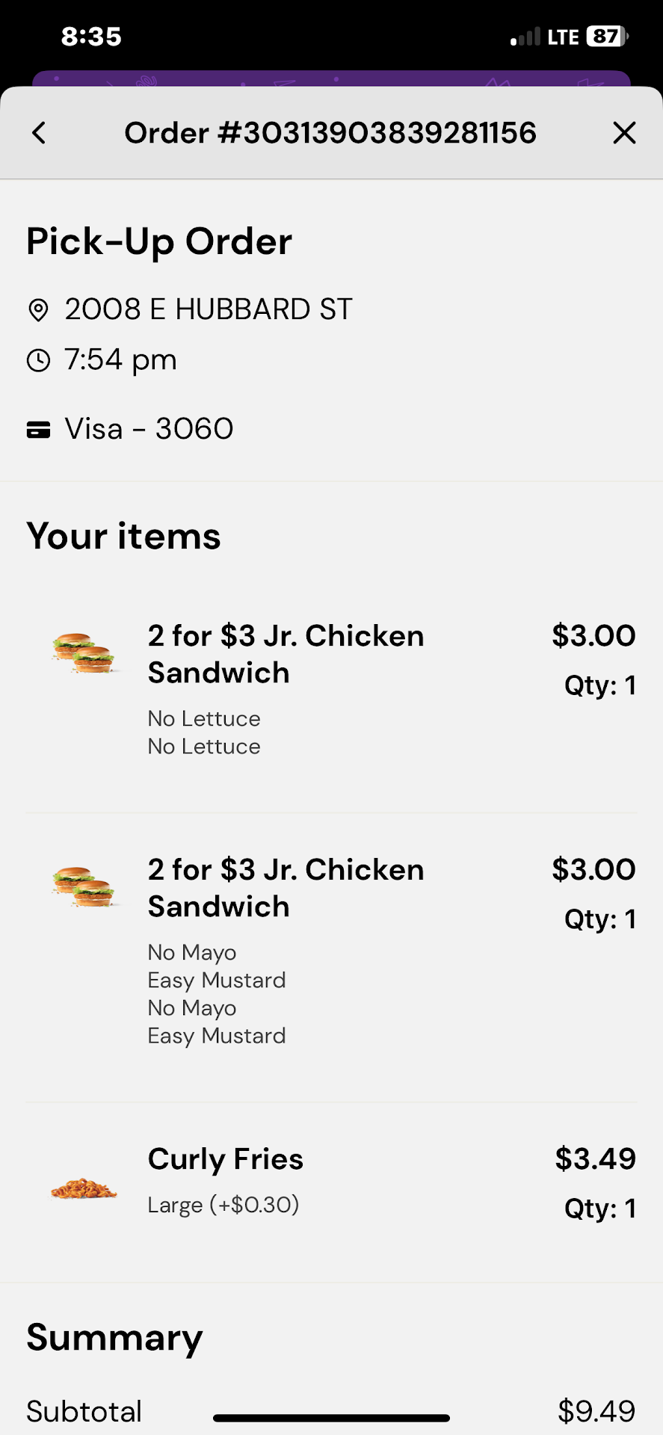Tap the Visa - 3060 payment method
The image size is (663, 1435).
click(149, 429)
